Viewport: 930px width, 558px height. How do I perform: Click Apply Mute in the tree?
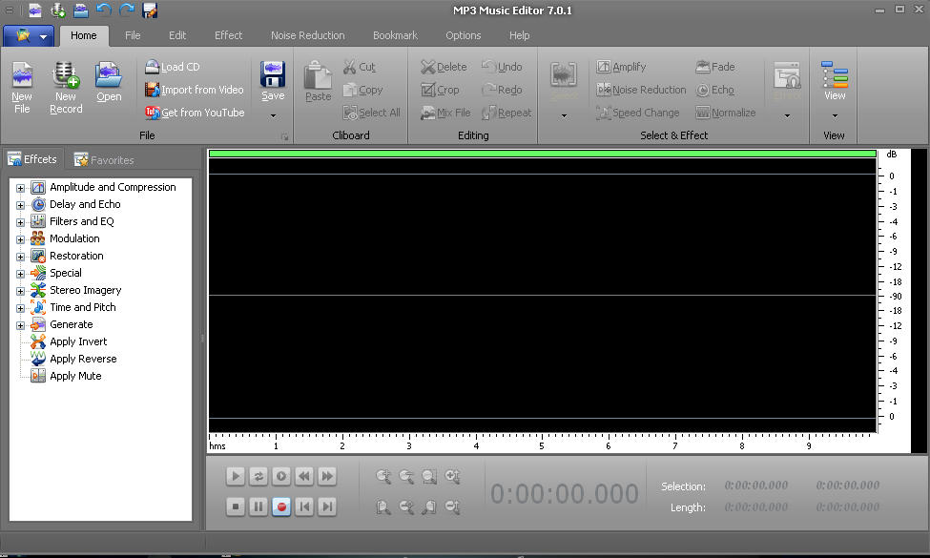pos(75,376)
